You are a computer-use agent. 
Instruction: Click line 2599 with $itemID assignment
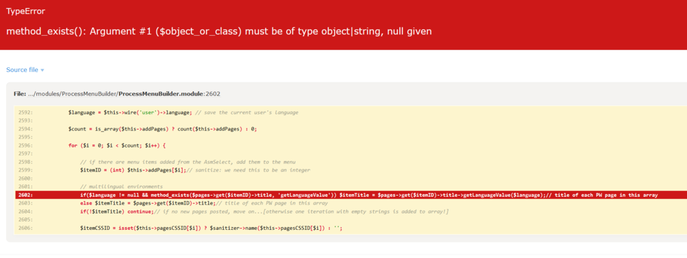tap(195, 170)
